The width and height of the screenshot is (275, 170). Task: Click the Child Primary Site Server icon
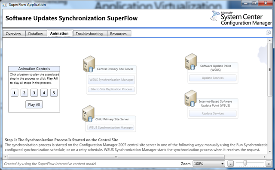point(89,113)
